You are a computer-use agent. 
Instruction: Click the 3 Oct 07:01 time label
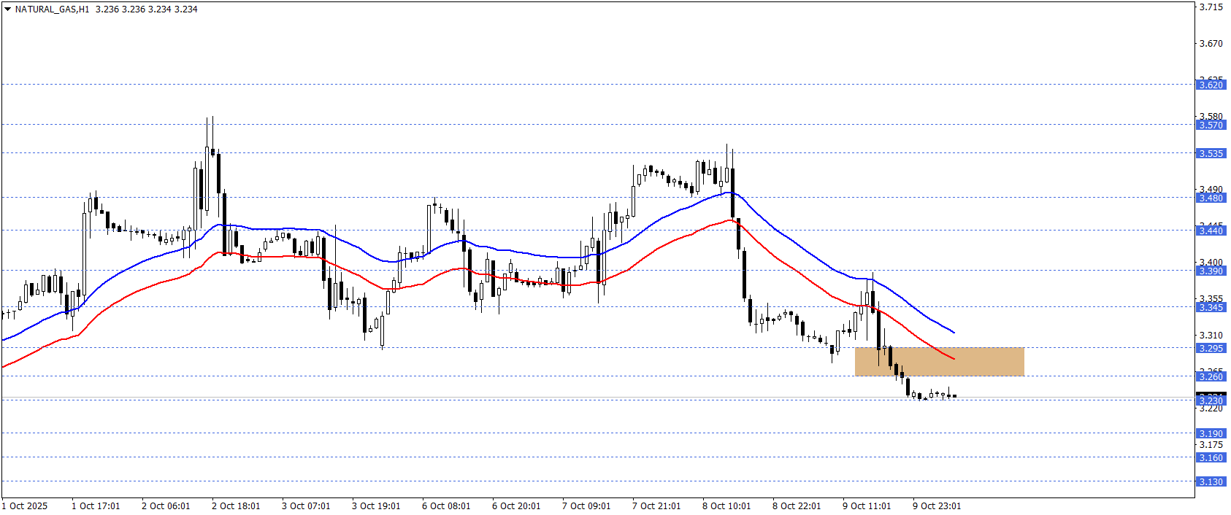pos(306,506)
